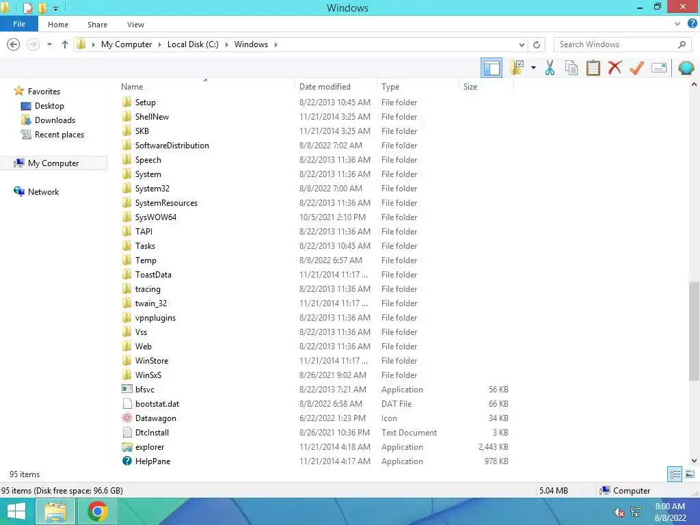Click chevron after My Computer in breadcrumb

click(159, 44)
